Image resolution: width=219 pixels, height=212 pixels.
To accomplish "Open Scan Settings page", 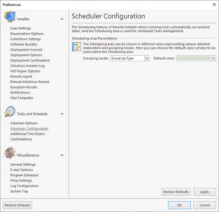I will pos(21,28).
